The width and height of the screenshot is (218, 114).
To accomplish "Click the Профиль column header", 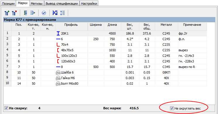I will pyautogui.click(x=71, y=27).
